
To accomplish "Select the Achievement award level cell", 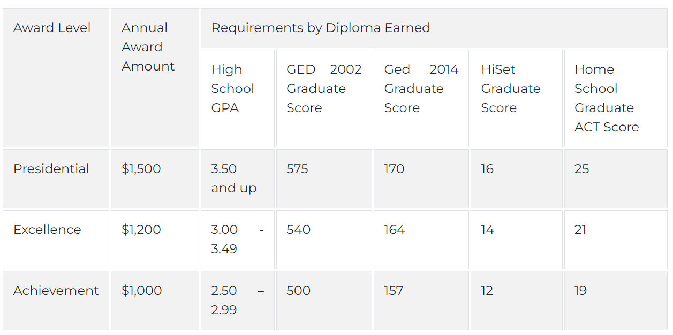I will 56,300.
